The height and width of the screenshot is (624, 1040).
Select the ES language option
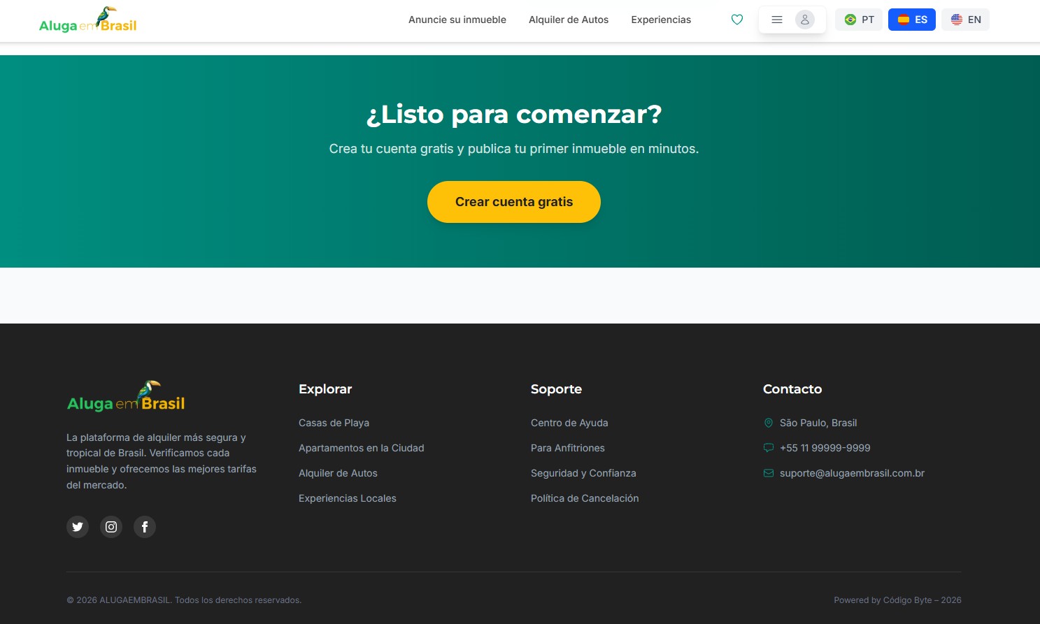[911, 20]
